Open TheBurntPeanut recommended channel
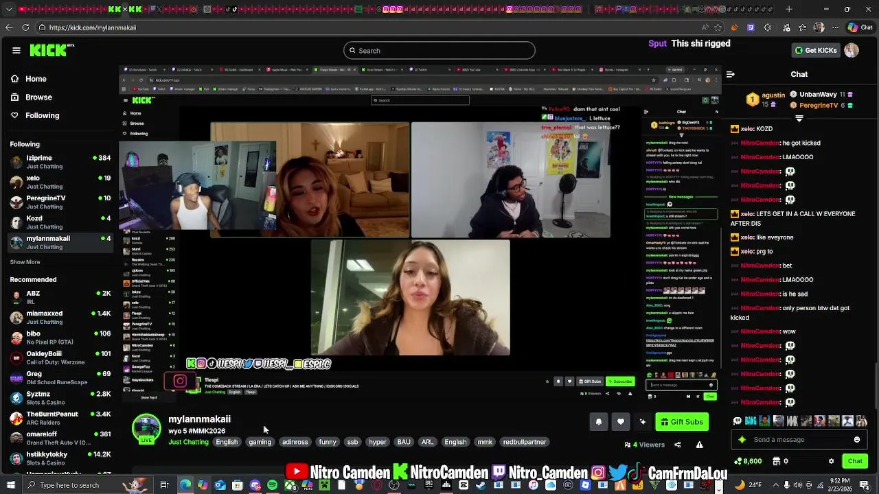This screenshot has height=494, width=879. pos(59,418)
